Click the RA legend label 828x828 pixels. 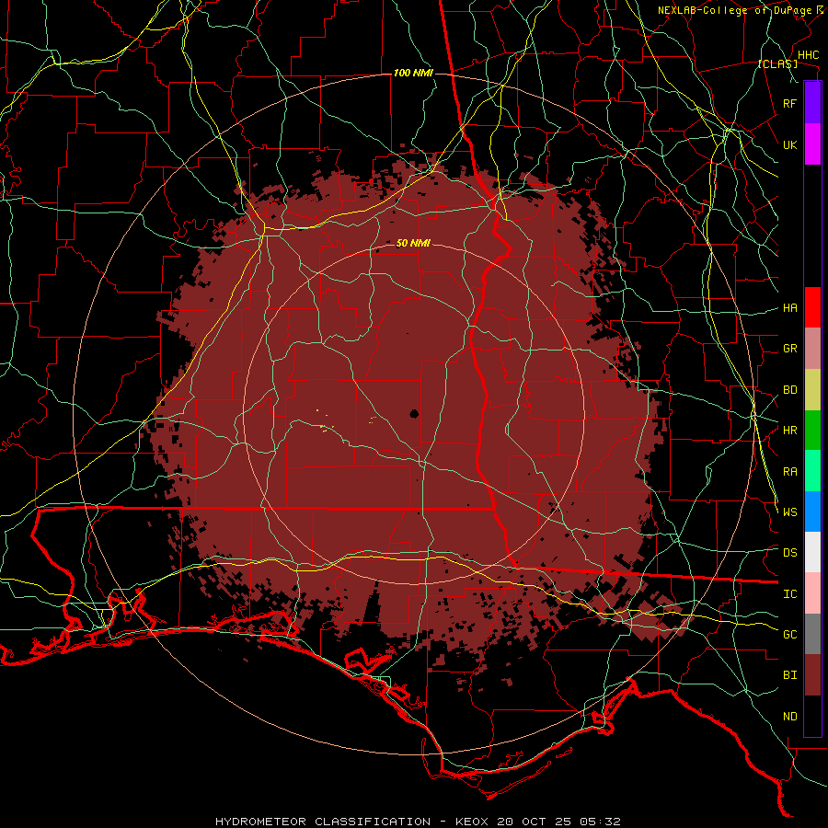click(789, 472)
